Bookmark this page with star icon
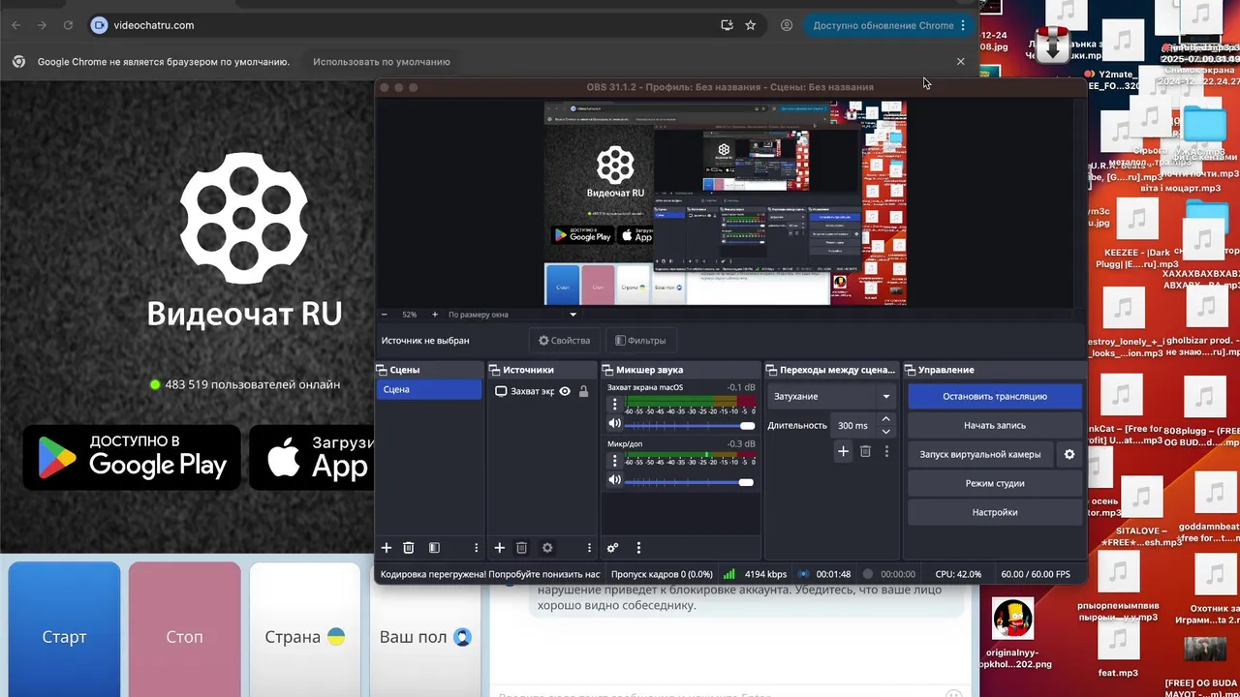 [x=750, y=25]
